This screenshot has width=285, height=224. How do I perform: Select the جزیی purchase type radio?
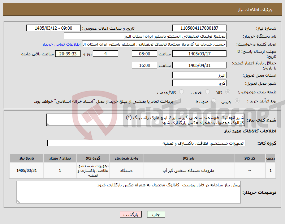237,101
